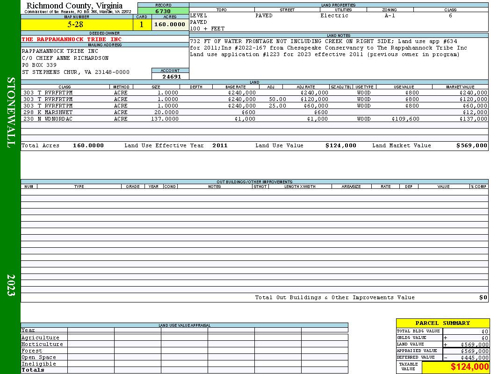
Task: Select the deferred value $445,000
Action: pyautogui.click(x=475, y=358)
